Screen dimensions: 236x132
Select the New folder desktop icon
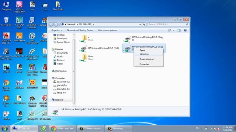click(58, 6)
